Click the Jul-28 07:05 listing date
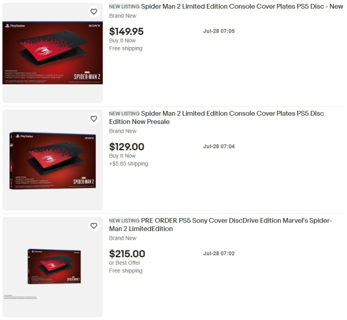 click(x=219, y=31)
